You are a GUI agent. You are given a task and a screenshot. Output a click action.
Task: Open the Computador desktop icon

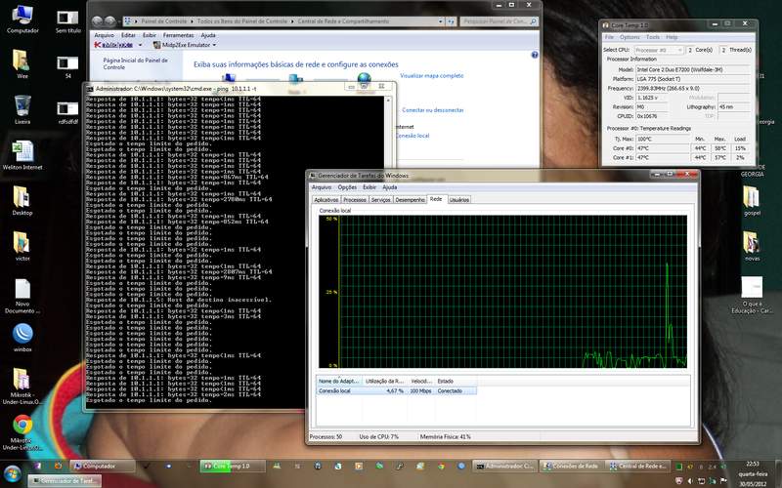click(22, 19)
